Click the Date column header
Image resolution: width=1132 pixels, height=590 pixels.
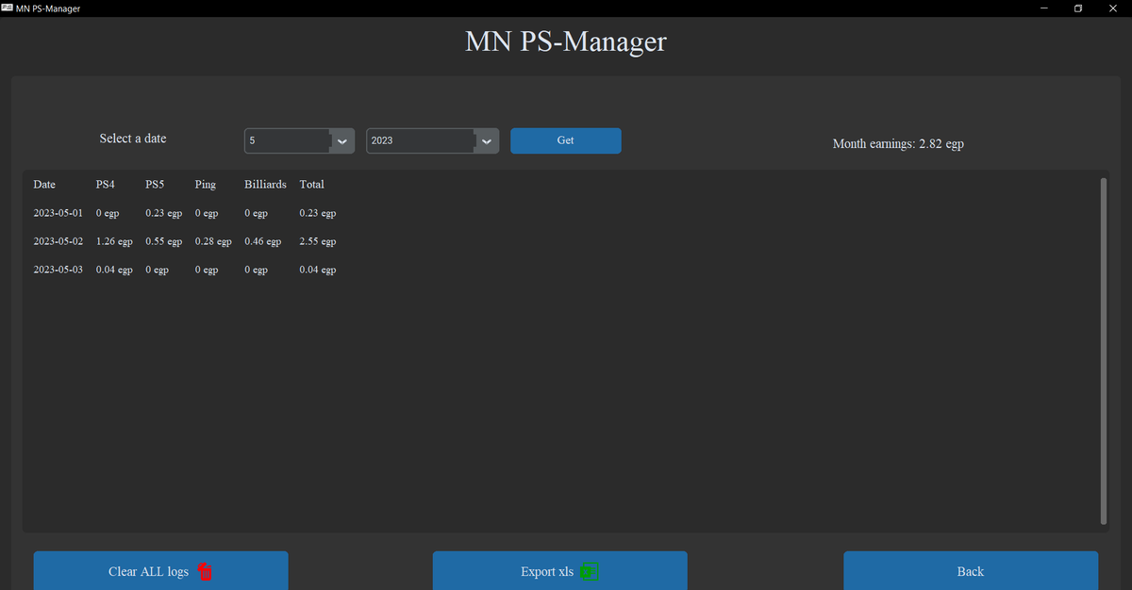point(44,185)
